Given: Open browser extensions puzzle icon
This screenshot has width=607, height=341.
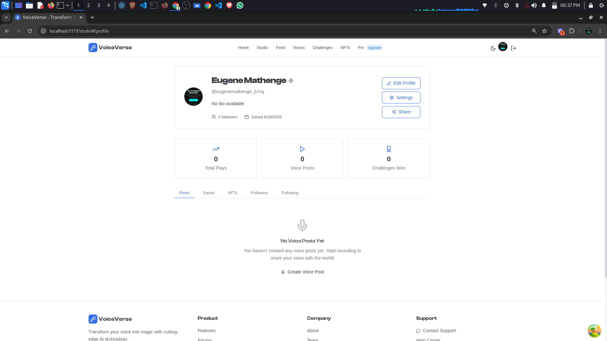Looking at the screenshot, I should coord(572,31).
